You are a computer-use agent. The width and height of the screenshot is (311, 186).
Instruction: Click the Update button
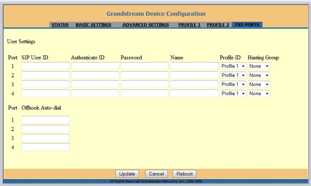tap(127, 174)
